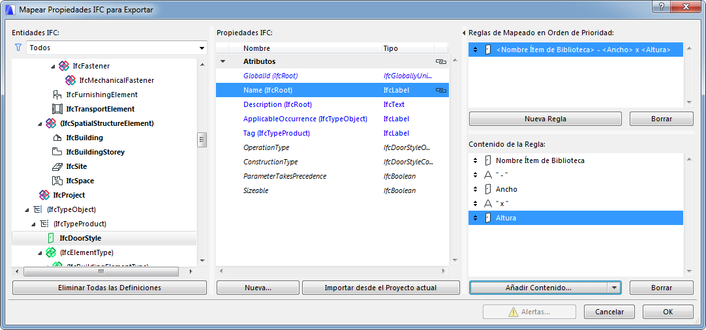Click the IfcMechanicalFastener entity icon
The image size is (706, 330).
pos(70,80)
